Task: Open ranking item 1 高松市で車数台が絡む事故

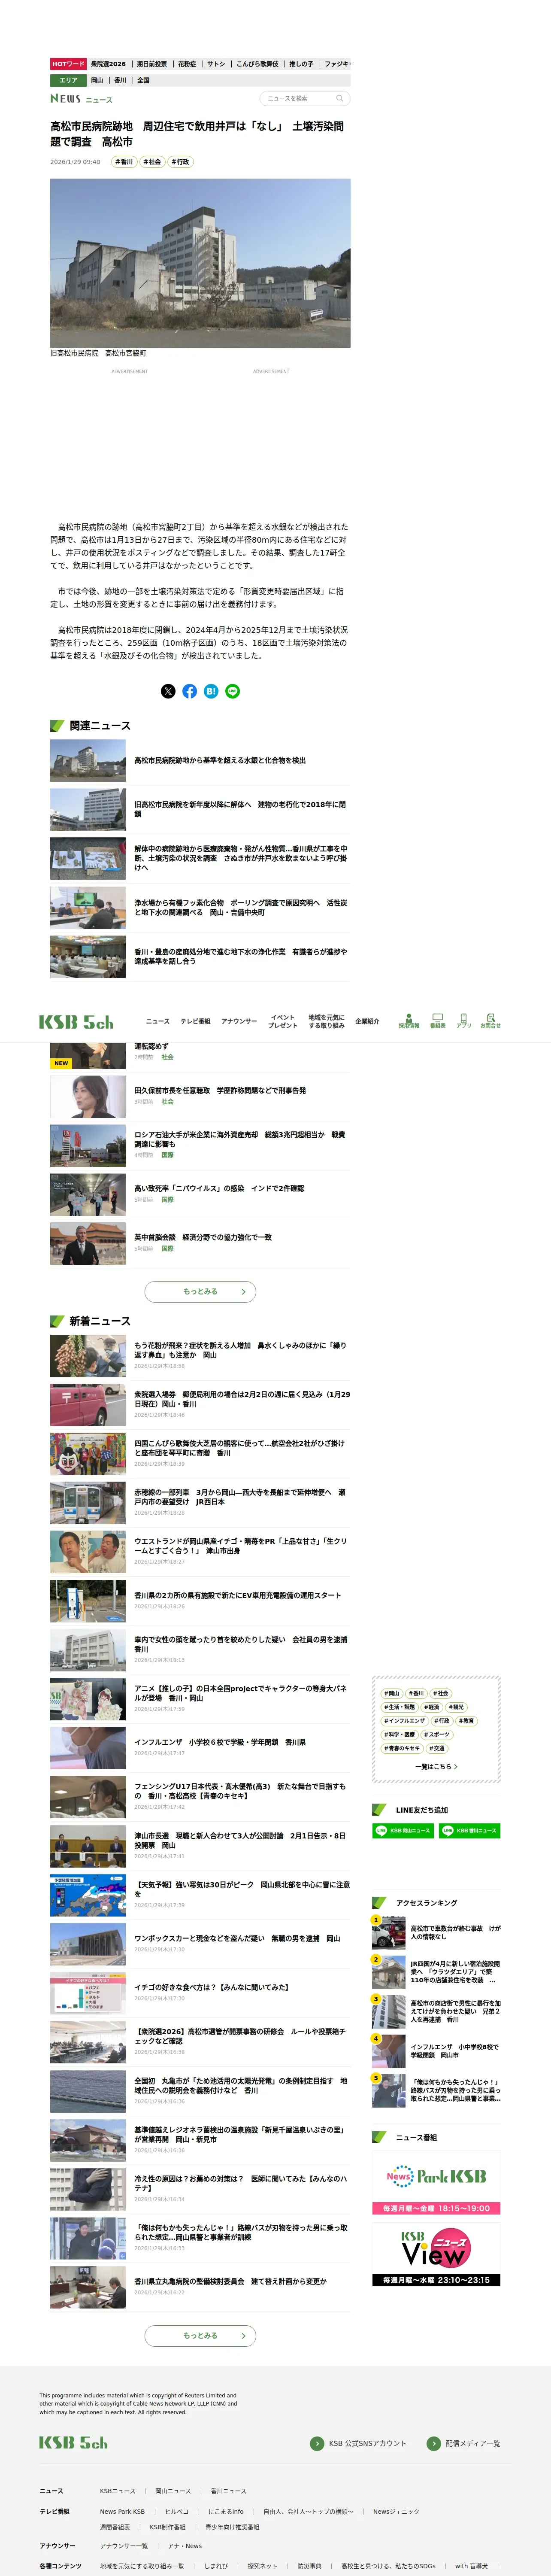Action: click(436, 1933)
